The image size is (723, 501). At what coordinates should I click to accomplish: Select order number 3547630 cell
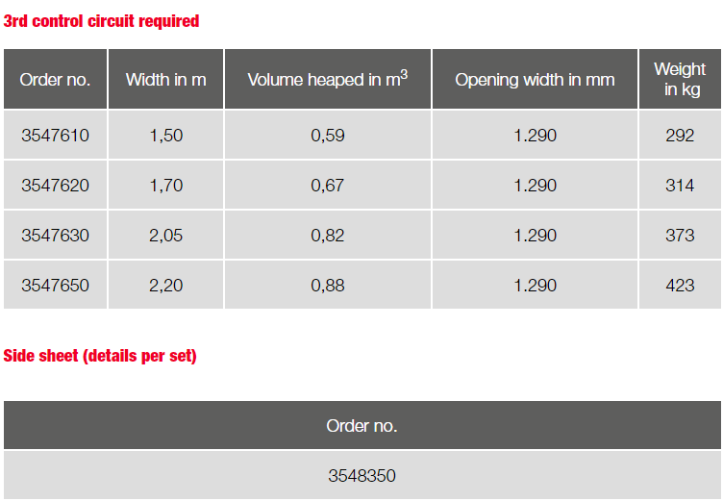[x=56, y=236]
